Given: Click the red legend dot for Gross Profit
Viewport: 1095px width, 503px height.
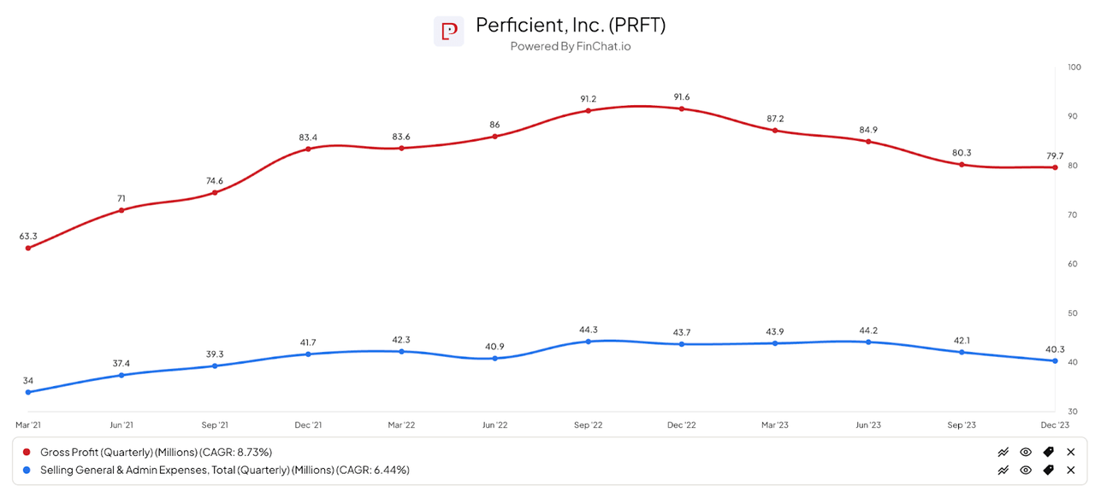Looking at the screenshot, I should point(27,452).
